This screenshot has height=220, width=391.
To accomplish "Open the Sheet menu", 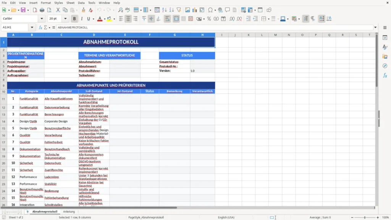I will (x=70, y=3).
